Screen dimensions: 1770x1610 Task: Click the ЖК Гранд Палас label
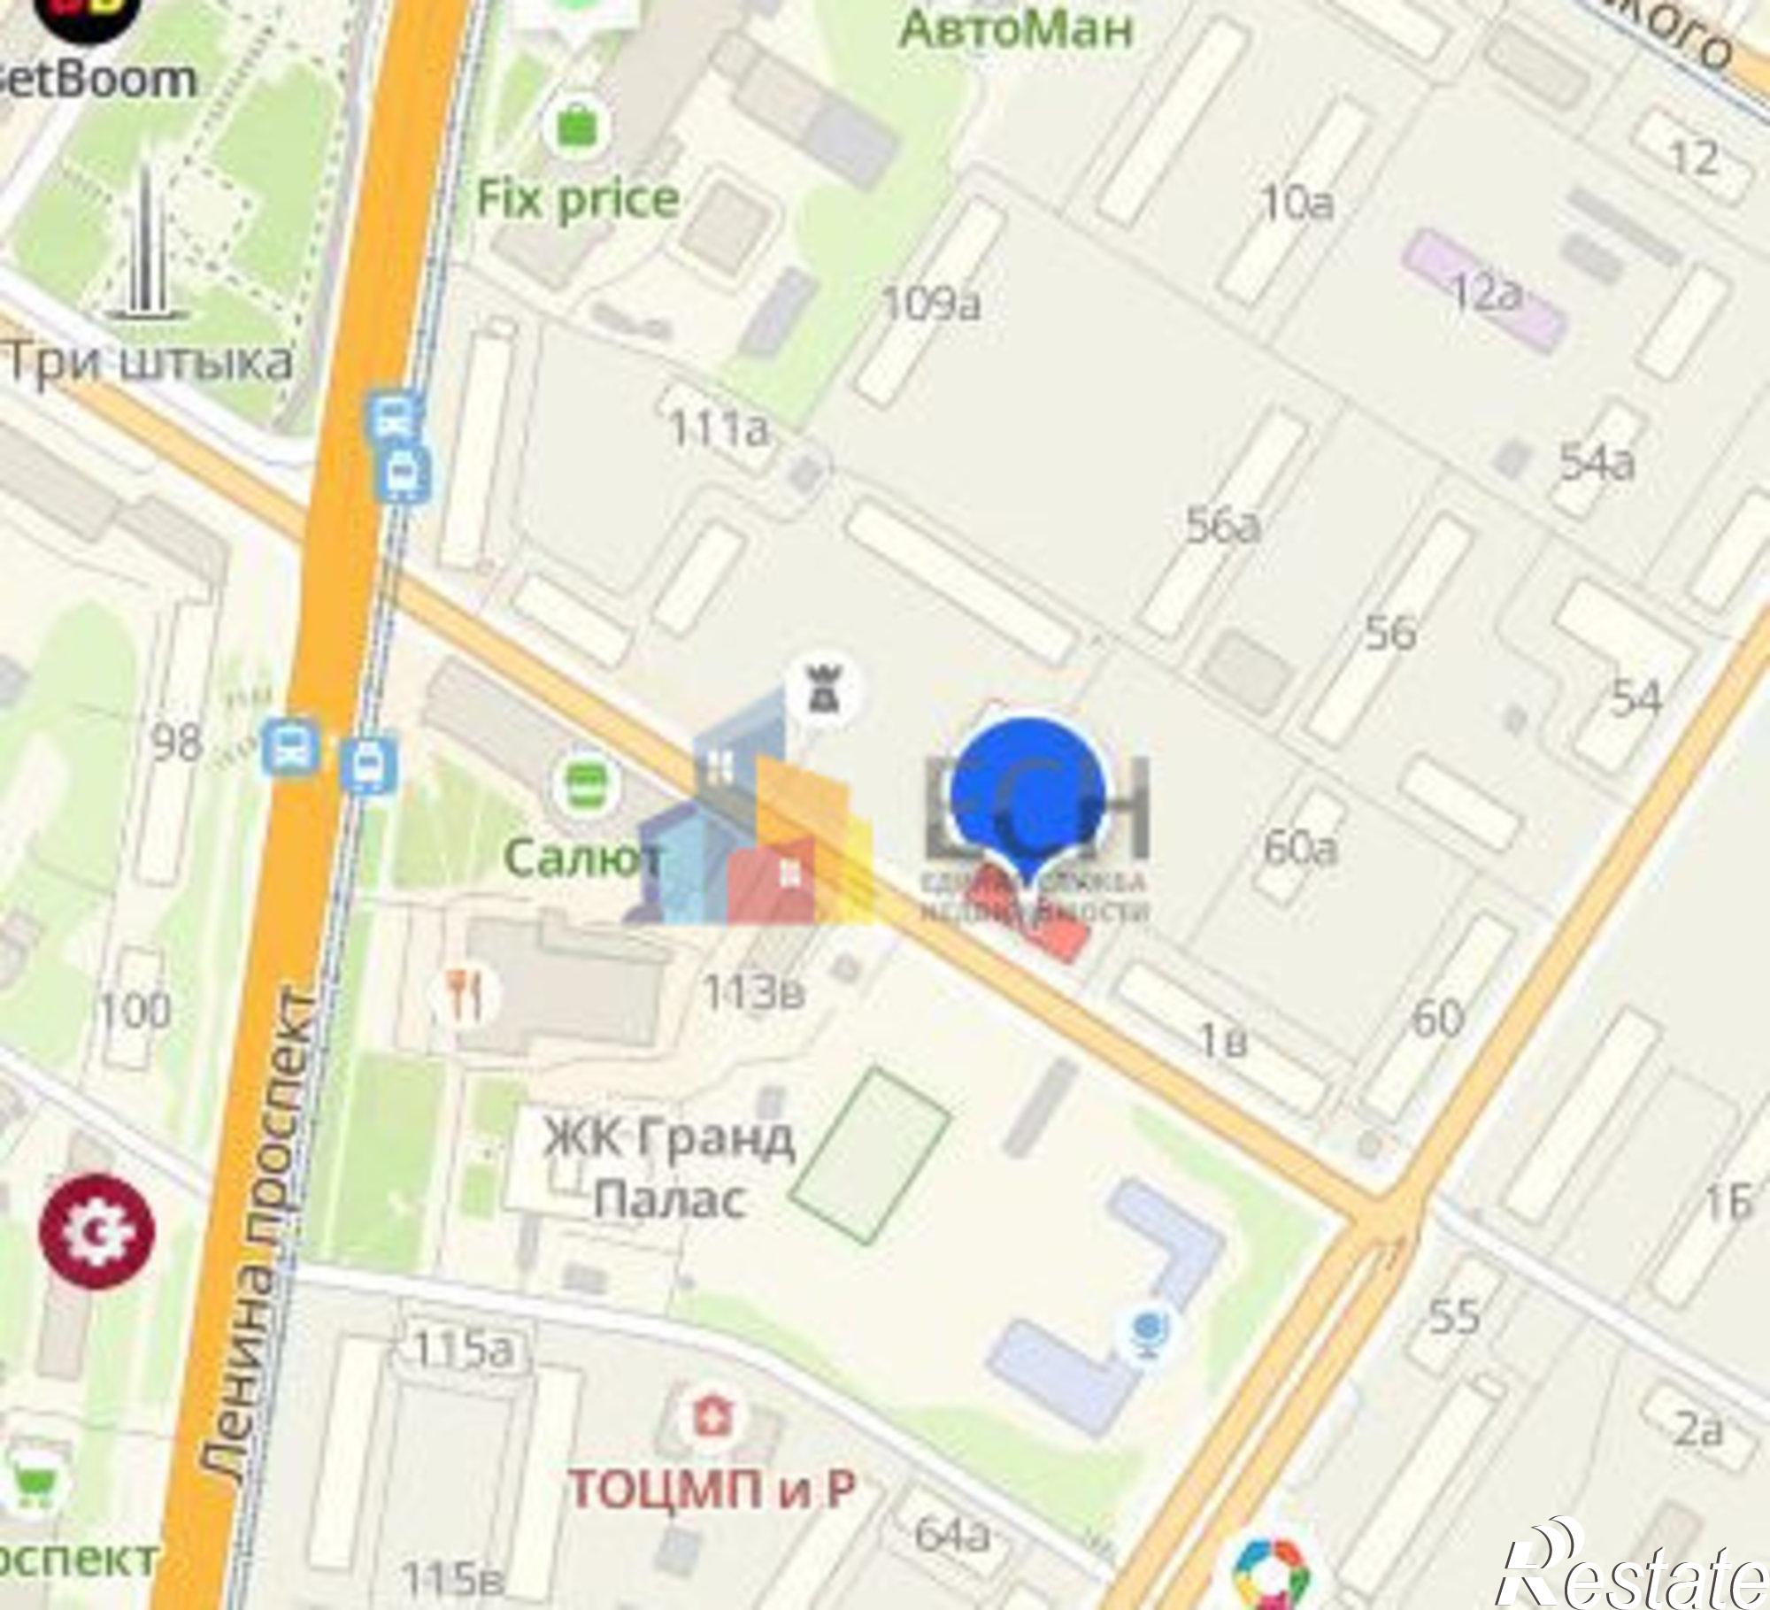click(x=669, y=1167)
